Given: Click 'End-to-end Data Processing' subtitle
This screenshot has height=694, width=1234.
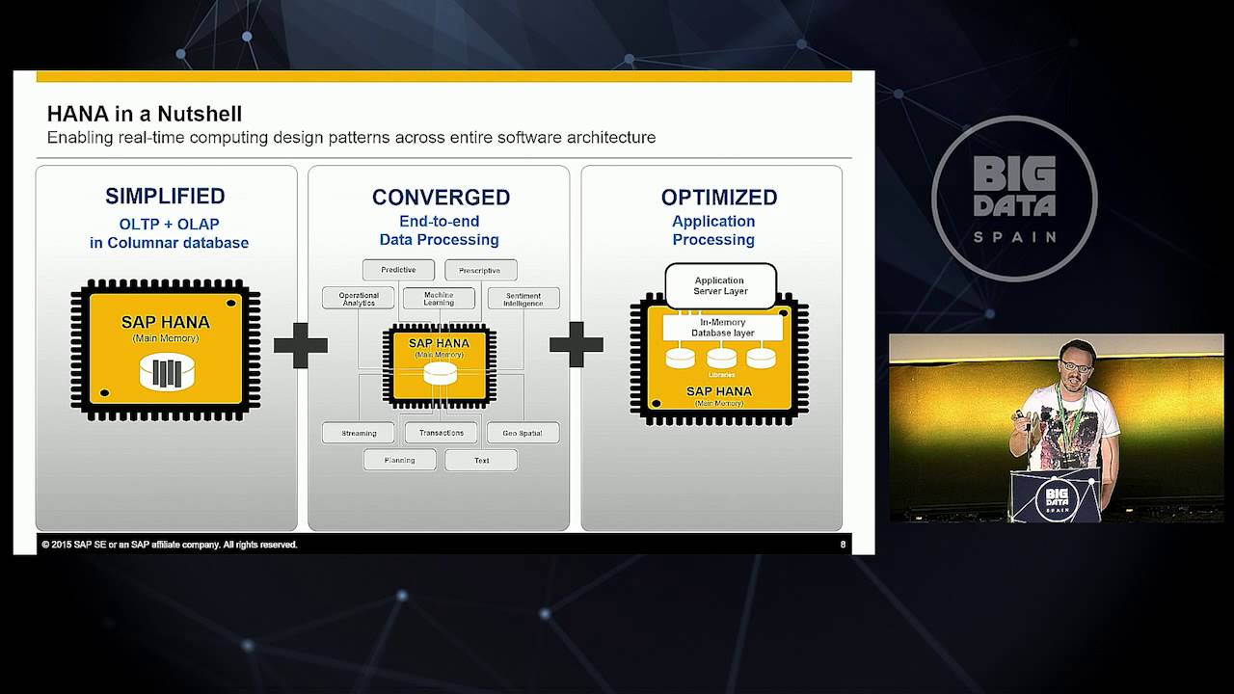Looking at the screenshot, I should coord(439,230).
